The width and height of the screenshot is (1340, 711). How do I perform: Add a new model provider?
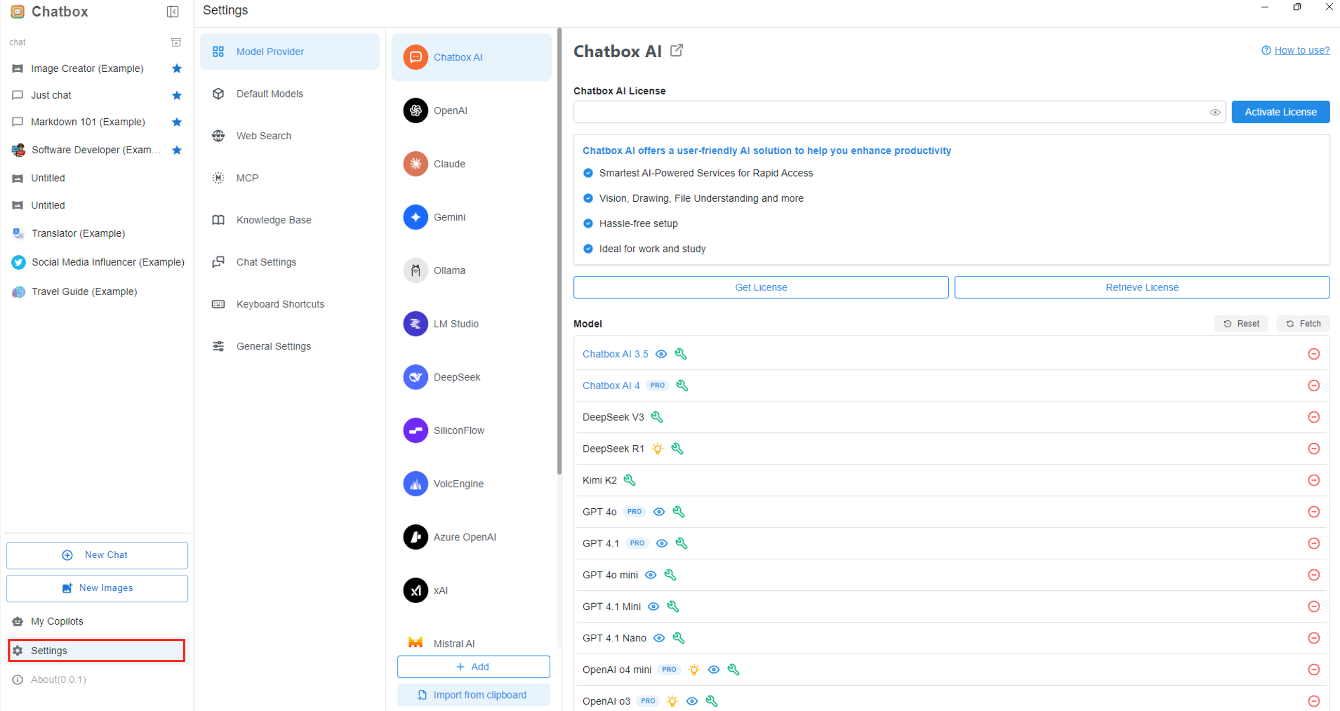(473, 667)
